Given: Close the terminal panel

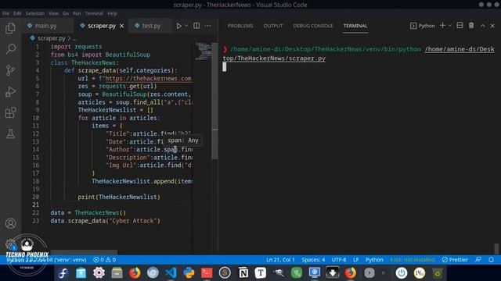Looking at the screenshot, I should click(x=492, y=26).
